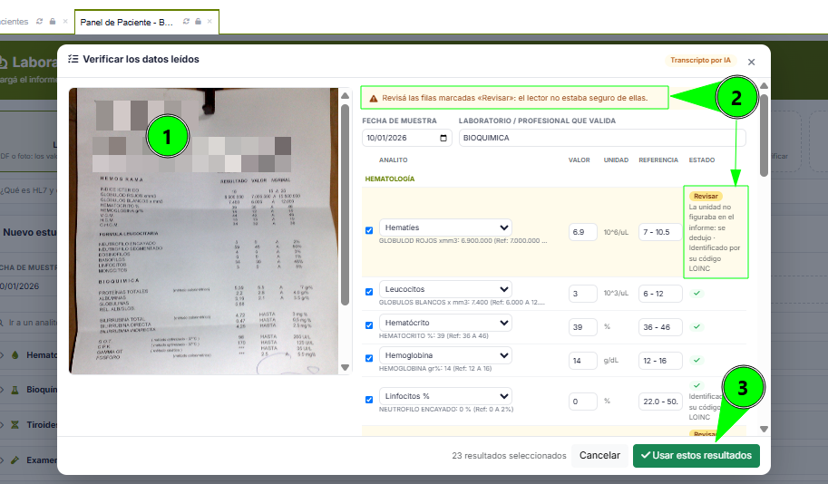Click the Transcripto por IA badge
828x484 pixels.
coord(700,60)
